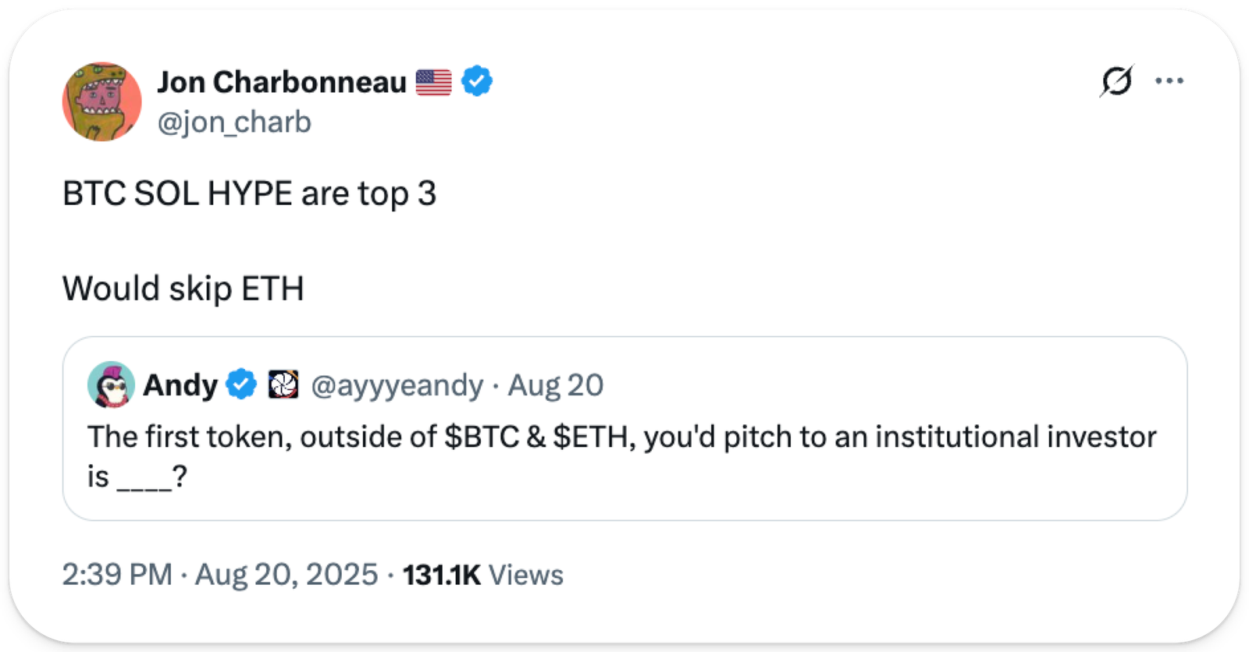Click the US flag emoji next to Jon's name
This screenshot has height=652, width=1249.
click(x=433, y=82)
